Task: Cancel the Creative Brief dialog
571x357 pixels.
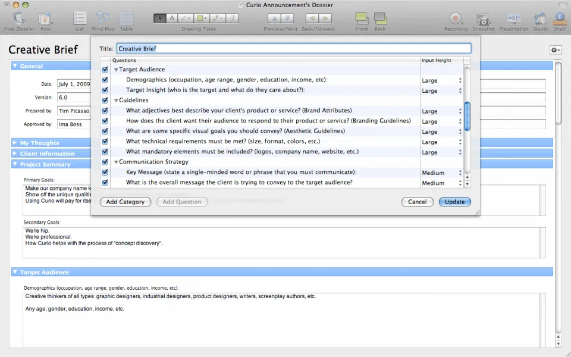Action: tap(417, 202)
